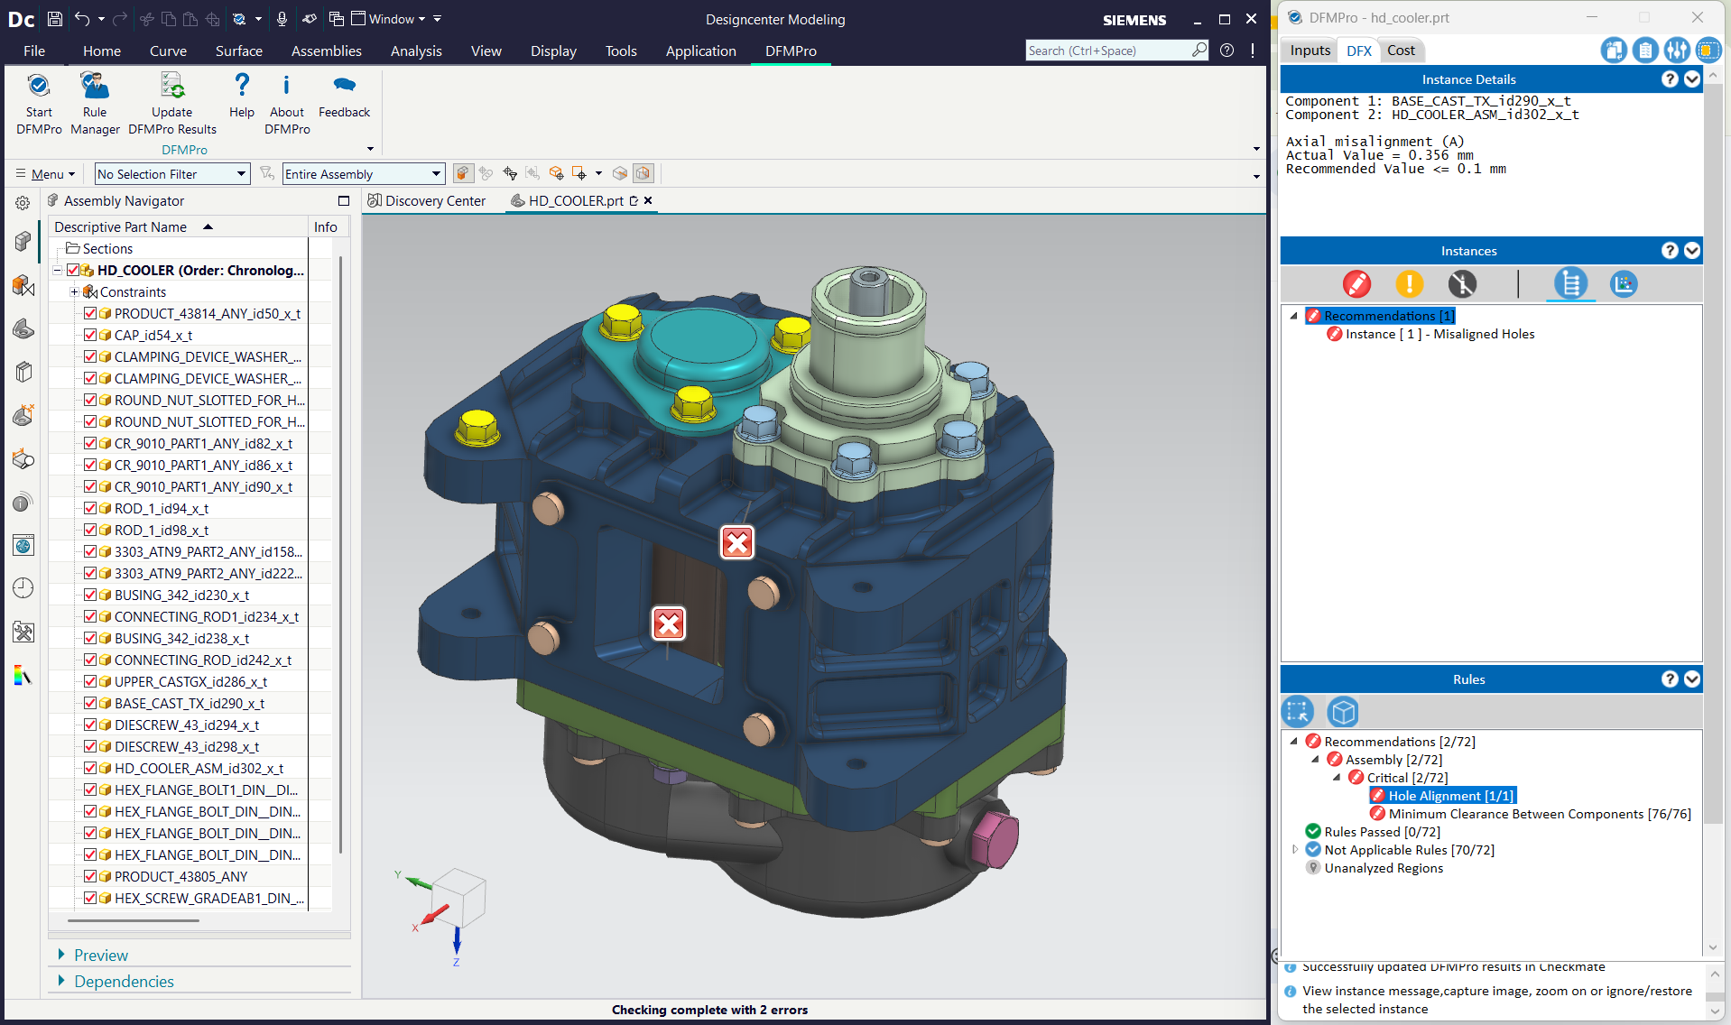Expand the Dependencies section
The height and width of the screenshot is (1025, 1731).
click(61, 981)
